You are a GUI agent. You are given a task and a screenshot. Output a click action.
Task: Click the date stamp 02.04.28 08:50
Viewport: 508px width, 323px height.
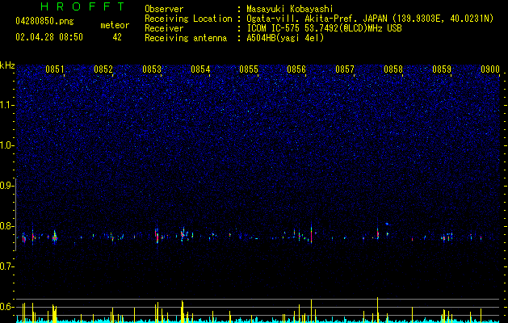click(49, 37)
